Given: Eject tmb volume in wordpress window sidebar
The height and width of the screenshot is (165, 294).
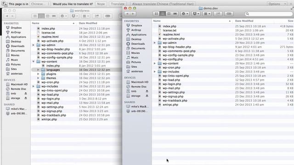Looking at the screenshot, I should (26, 93).
